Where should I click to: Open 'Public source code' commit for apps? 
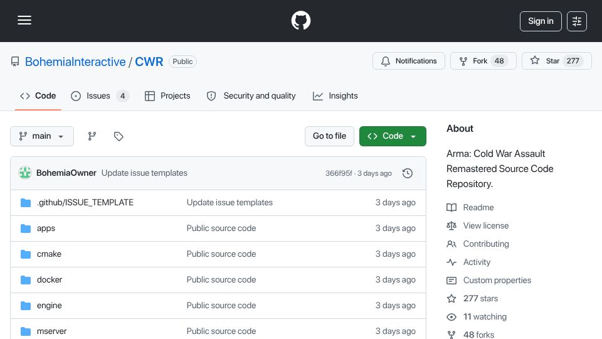[221, 229]
